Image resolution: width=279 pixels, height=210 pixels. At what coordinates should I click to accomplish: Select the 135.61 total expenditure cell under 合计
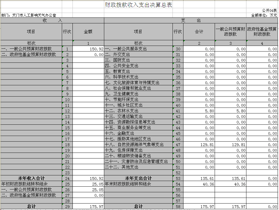click(199, 178)
